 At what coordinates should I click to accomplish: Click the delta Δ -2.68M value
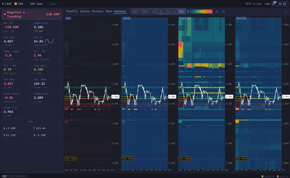pos(16,128)
